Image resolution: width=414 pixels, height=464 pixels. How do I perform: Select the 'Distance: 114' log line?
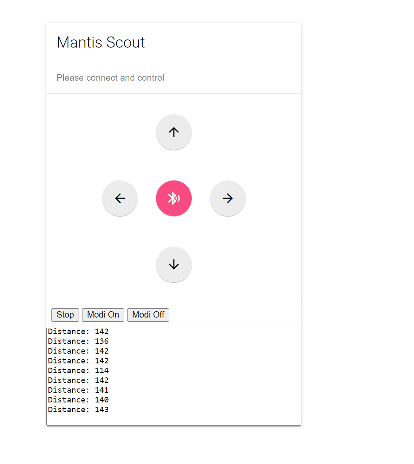[x=78, y=371]
